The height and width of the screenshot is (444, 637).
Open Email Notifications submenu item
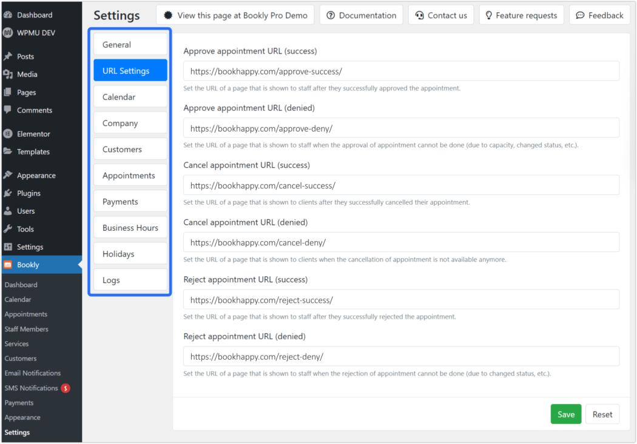tap(33, 373)
